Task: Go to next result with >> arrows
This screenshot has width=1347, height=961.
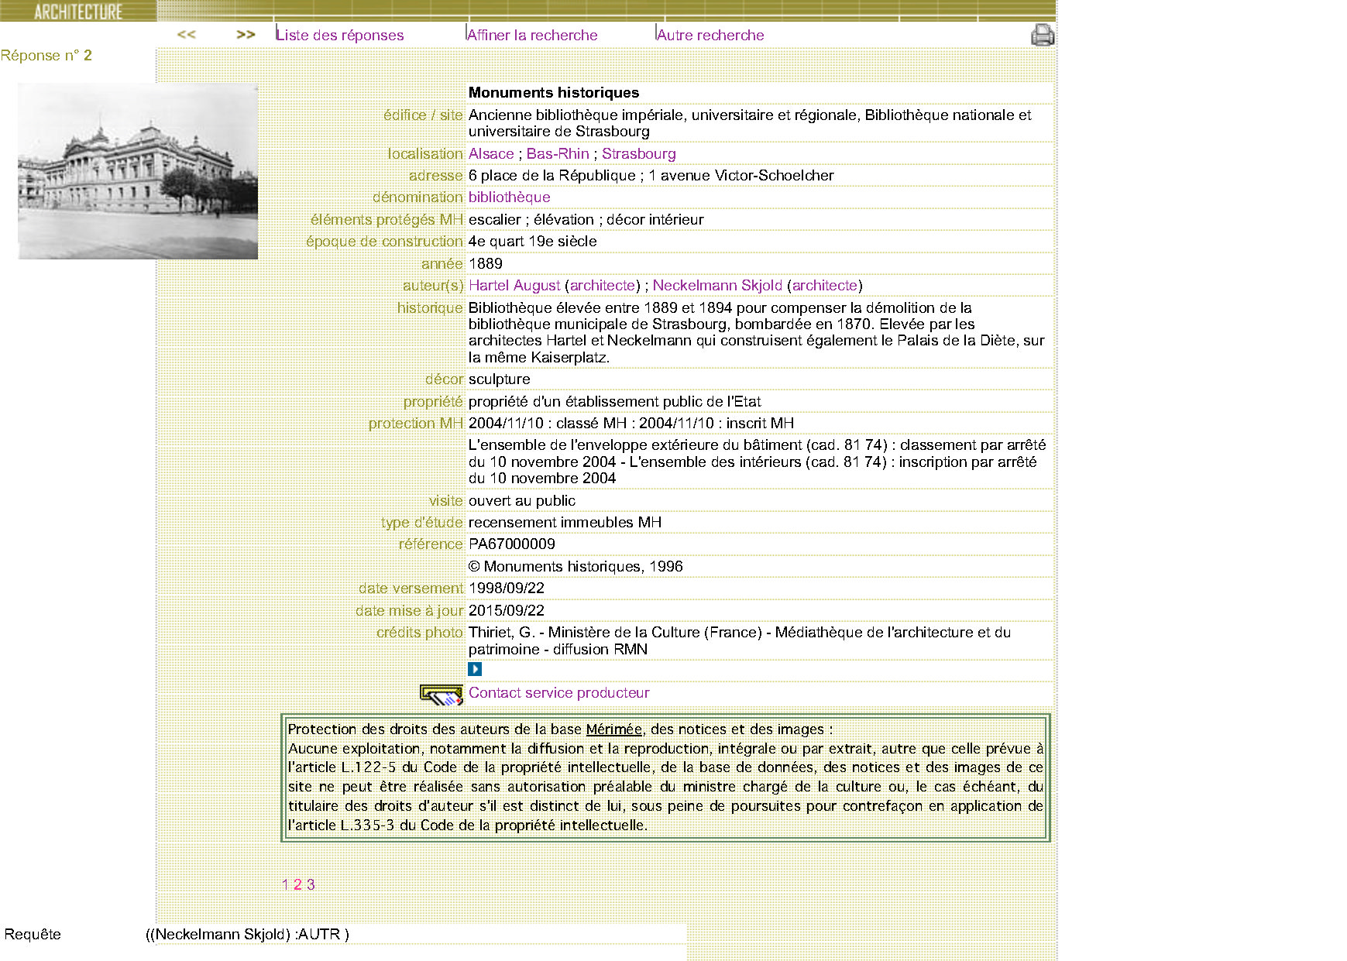Action: (x=246, y=35)
